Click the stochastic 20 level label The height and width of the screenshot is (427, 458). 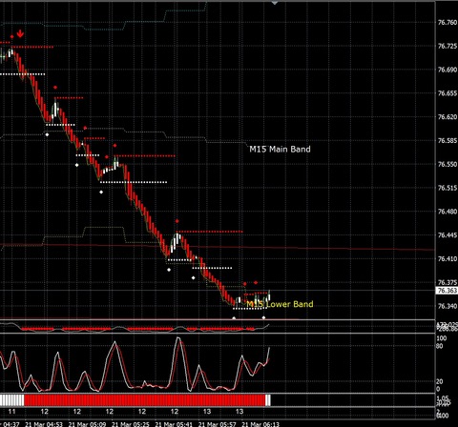tap(439, 381)
